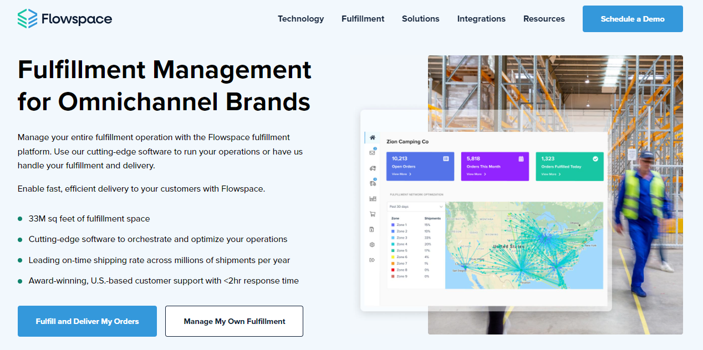Open the billing invoice icon in sidebar
The width and height of the screenshot is (703, 350).
[373, 229]
